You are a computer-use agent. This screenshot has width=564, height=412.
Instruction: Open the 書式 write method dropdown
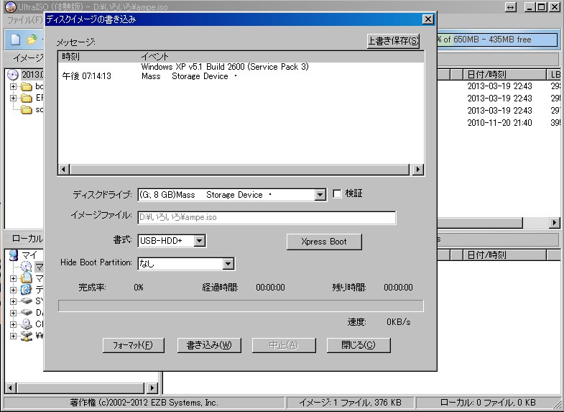[x=200, y=241]
